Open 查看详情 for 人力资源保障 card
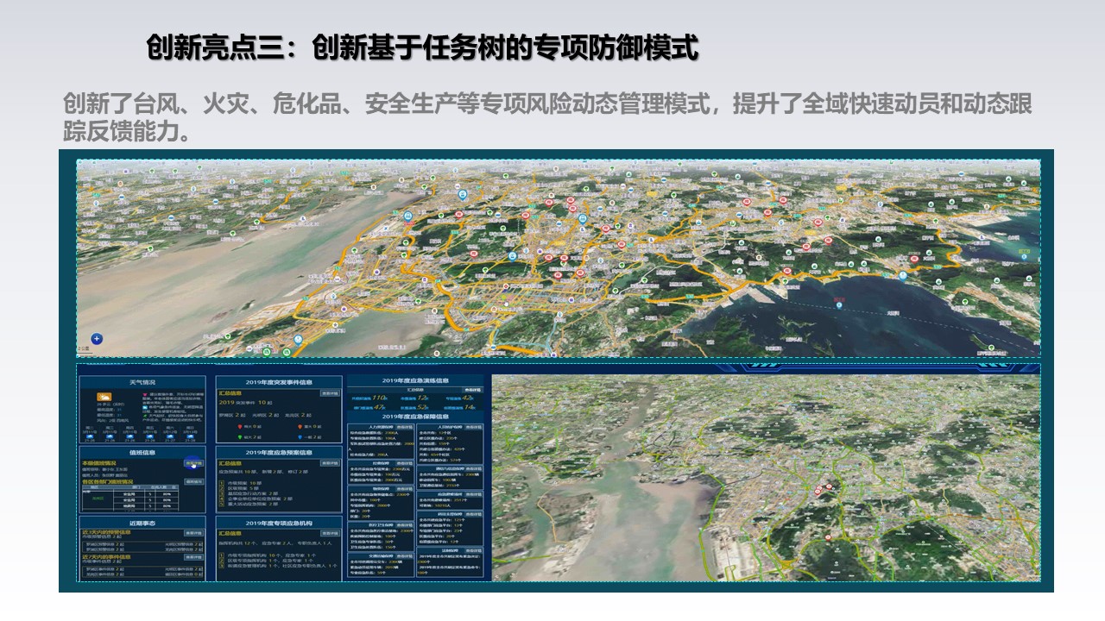 [x=405, y=427]
